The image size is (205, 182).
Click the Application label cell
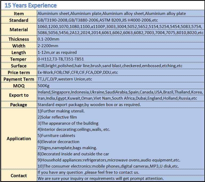pos(19,139)
